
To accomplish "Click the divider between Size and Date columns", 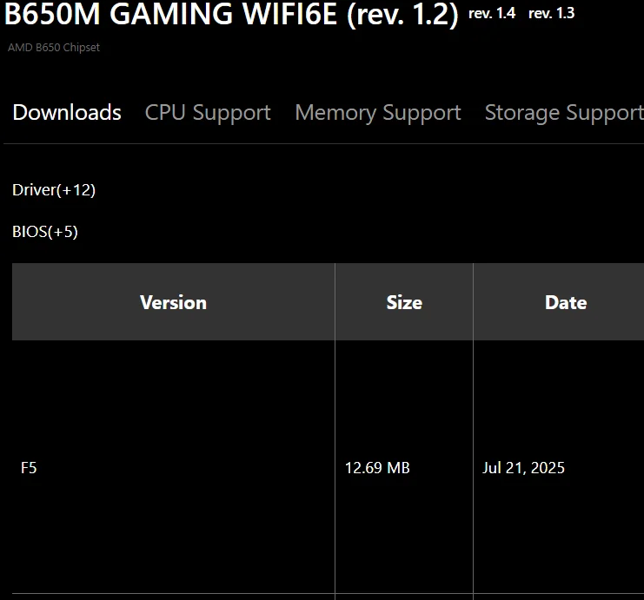I will (x=473, y=434).
